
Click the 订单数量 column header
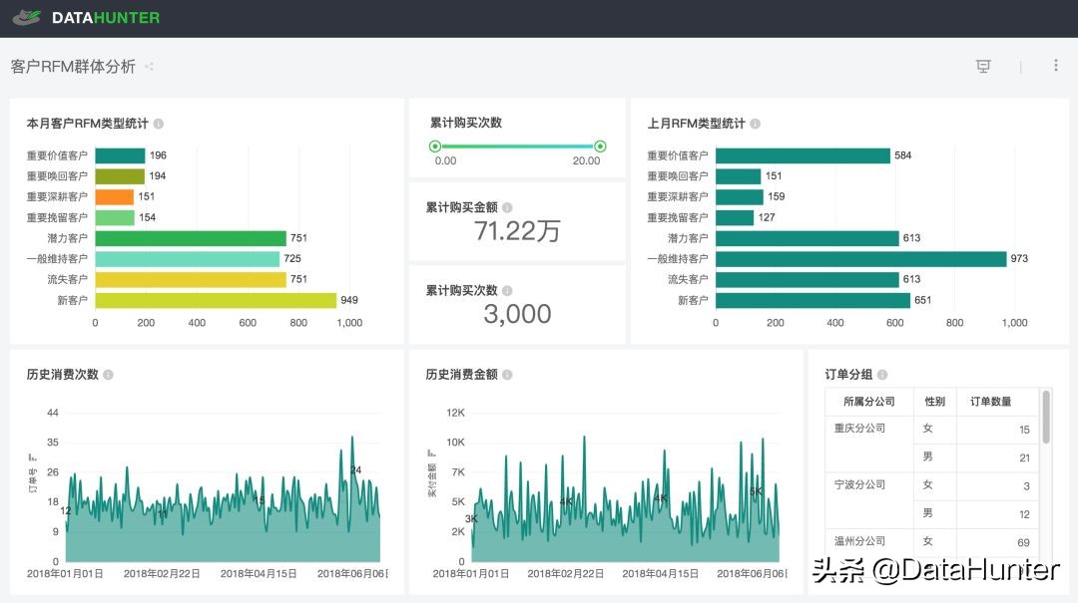click(990, 402)
